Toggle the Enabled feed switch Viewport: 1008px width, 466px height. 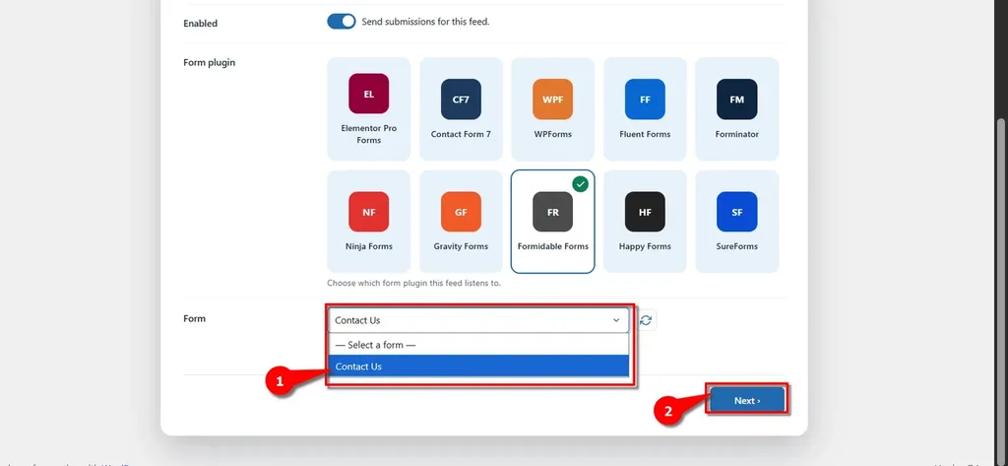[342, 22]
